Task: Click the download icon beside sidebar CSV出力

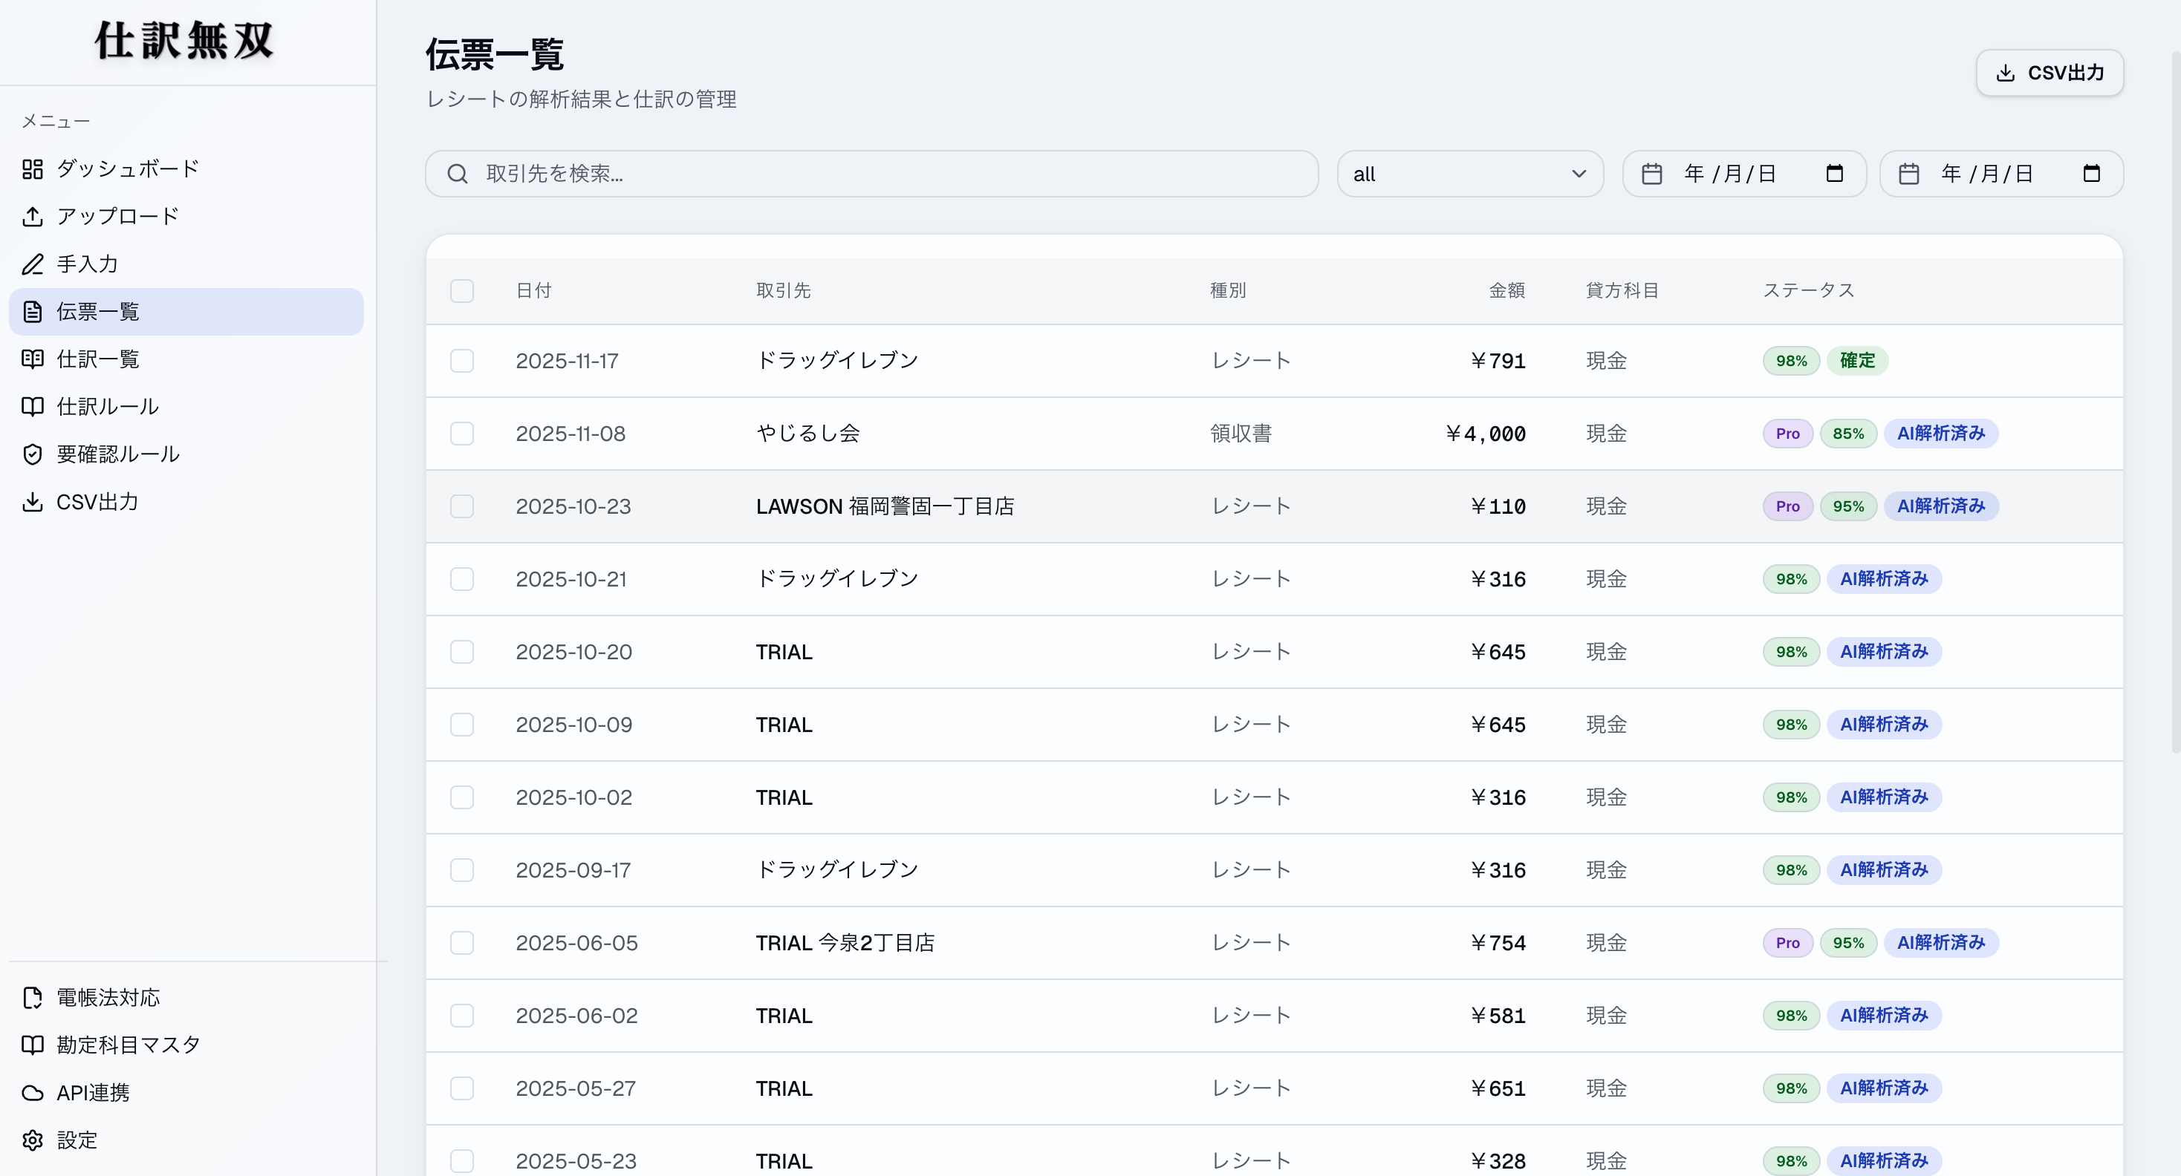Action: pyautogui.click(x=32, y=502)
